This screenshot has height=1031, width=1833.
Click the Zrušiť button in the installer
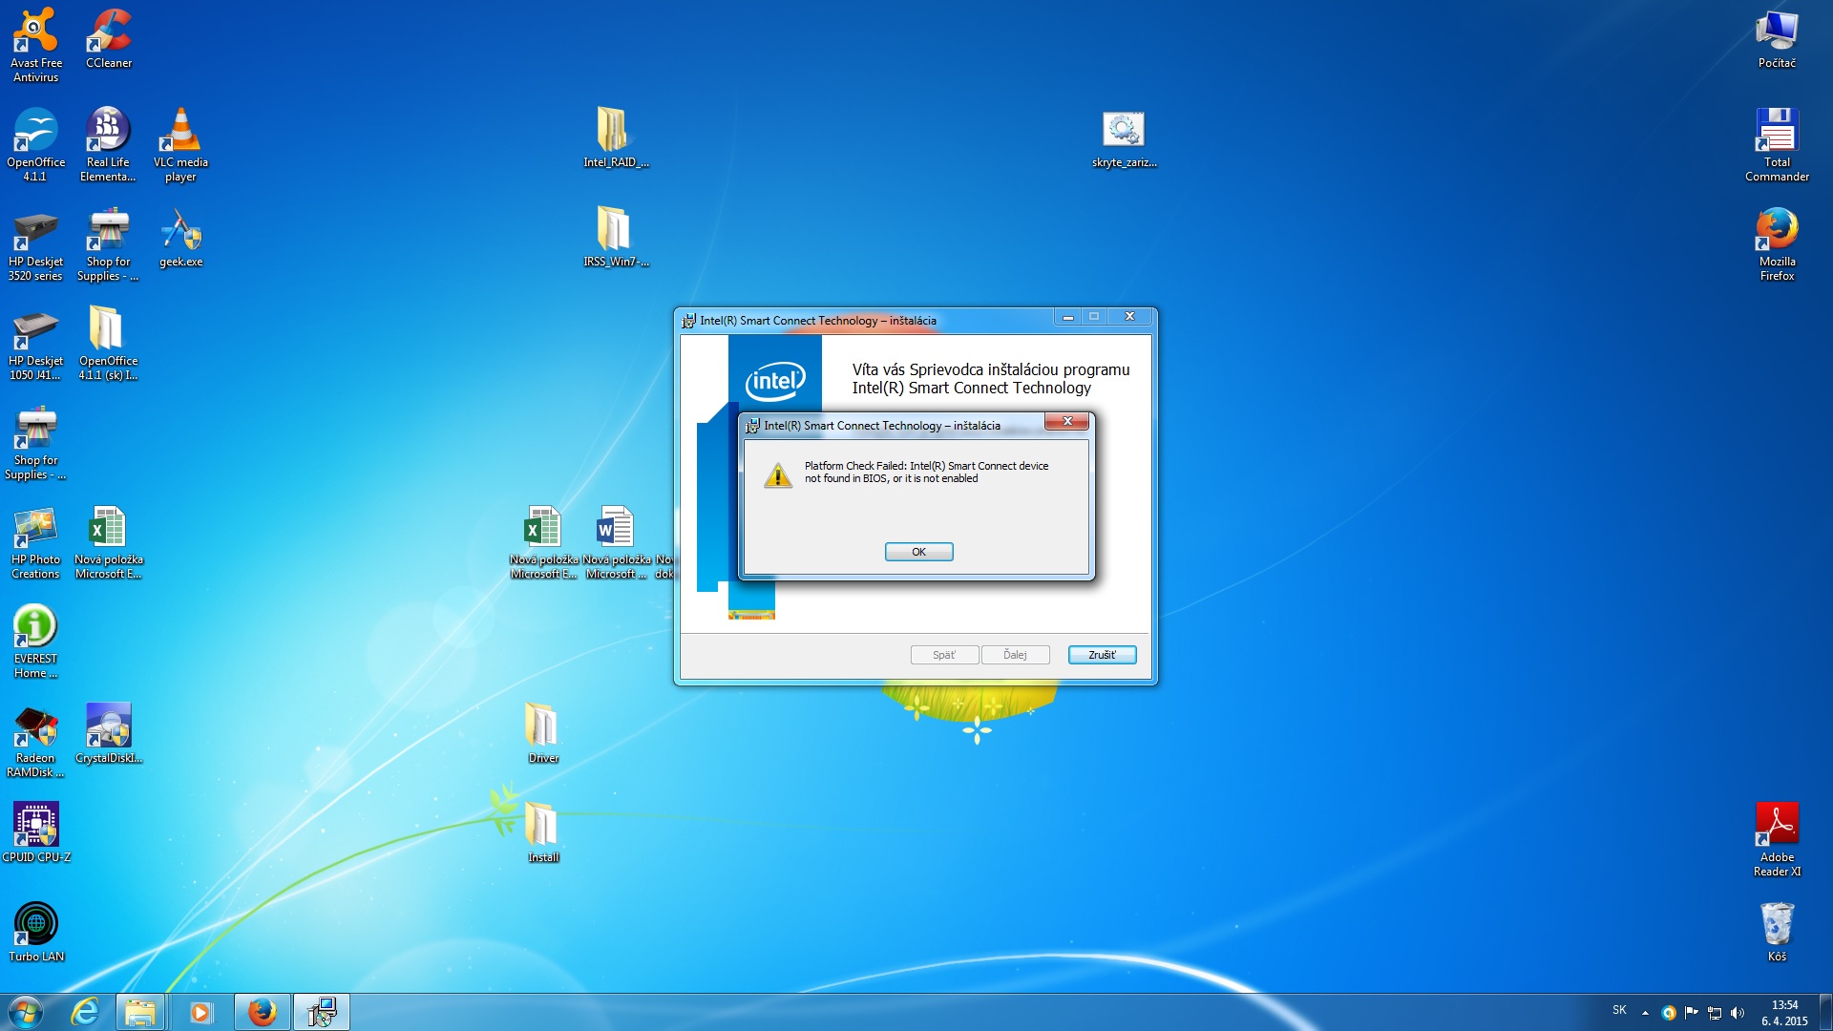click(x=1102, y=655)
